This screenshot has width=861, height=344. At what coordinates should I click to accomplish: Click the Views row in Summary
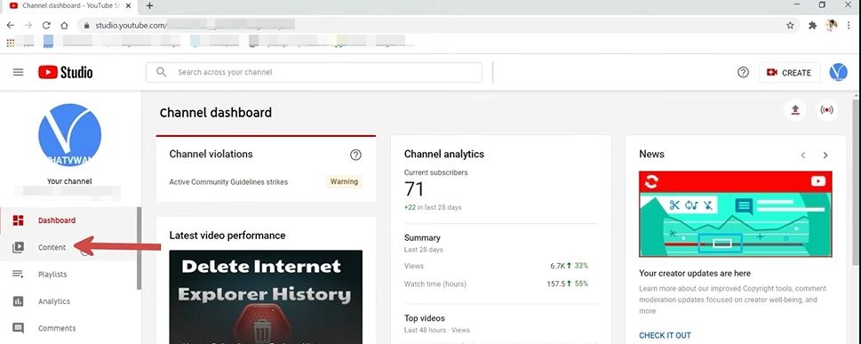coord(497,266)
